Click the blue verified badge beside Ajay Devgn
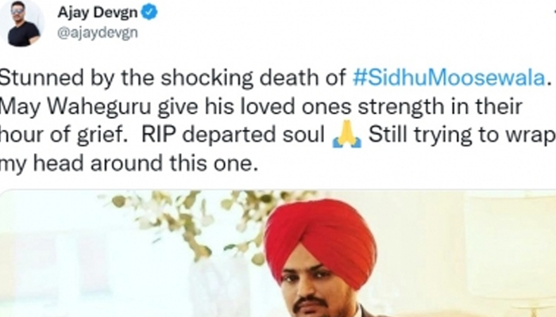The height and width of the screenshot is (317, 556). click(x=149, y=13)
